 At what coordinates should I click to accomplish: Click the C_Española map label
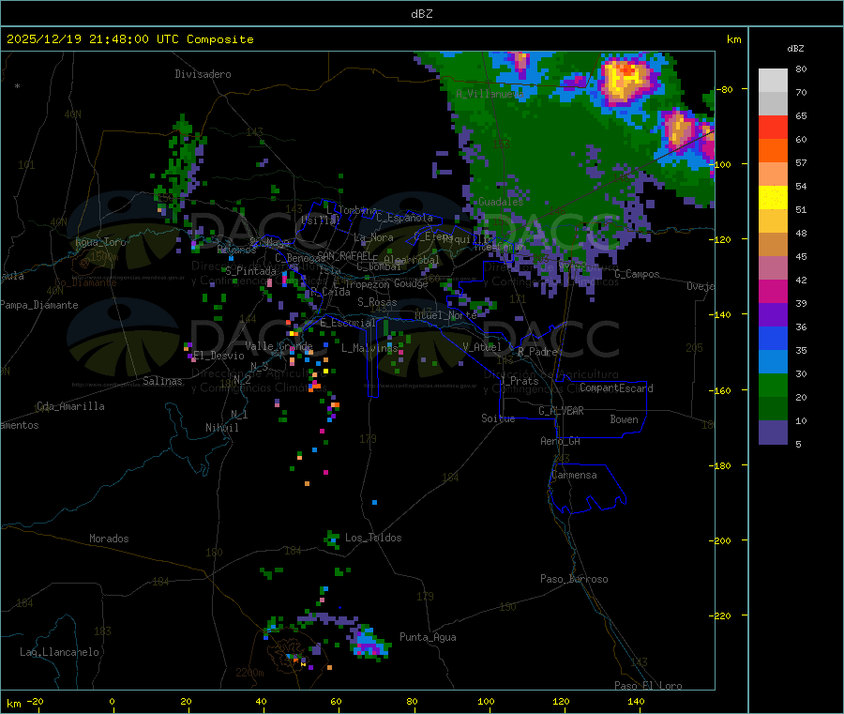(x=404, y=218)
